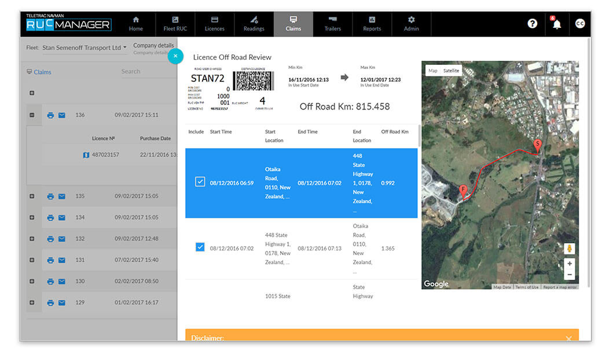Go to the Reports tab
The image size is (613, 357).
pyautogui.click(x=372, y=24)
